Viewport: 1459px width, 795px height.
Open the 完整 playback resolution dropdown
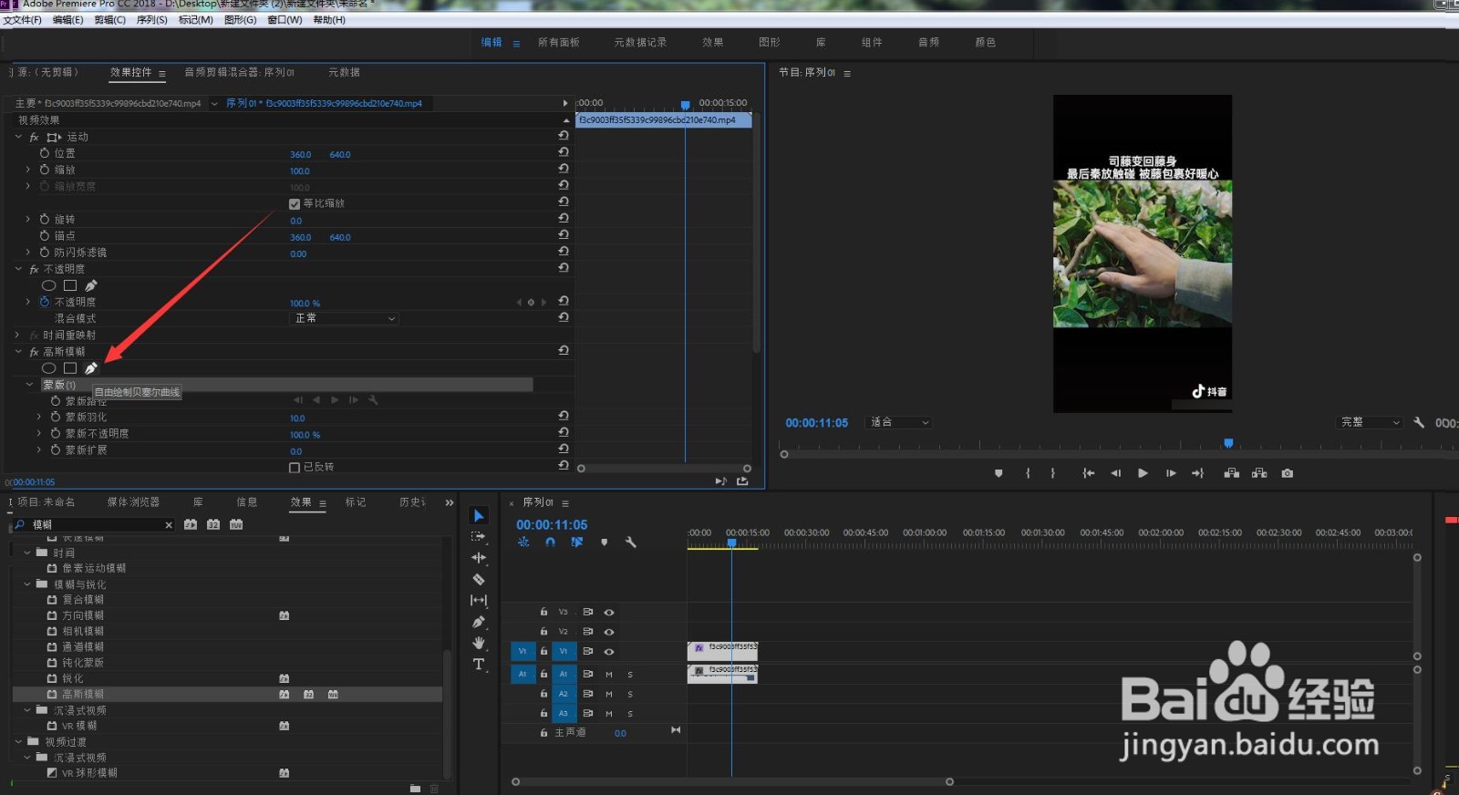tap(1370, 422)
